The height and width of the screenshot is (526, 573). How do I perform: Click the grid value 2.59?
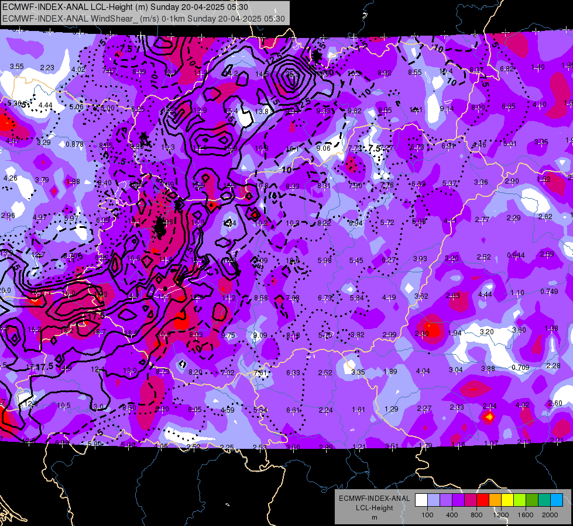547,254
